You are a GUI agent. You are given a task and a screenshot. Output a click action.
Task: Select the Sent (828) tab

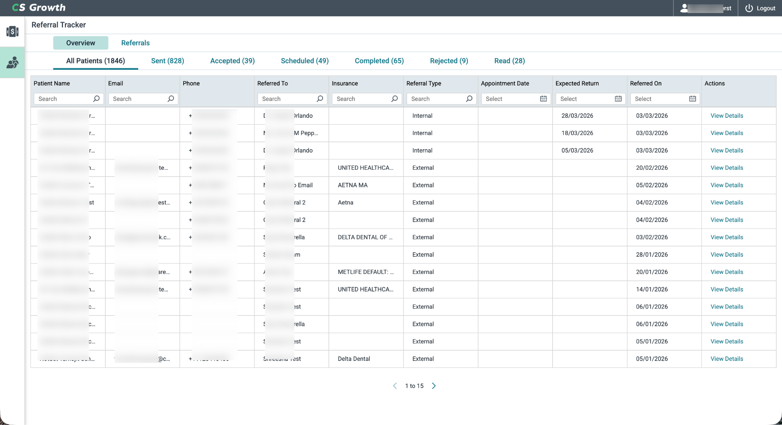(x=168, y=61)
